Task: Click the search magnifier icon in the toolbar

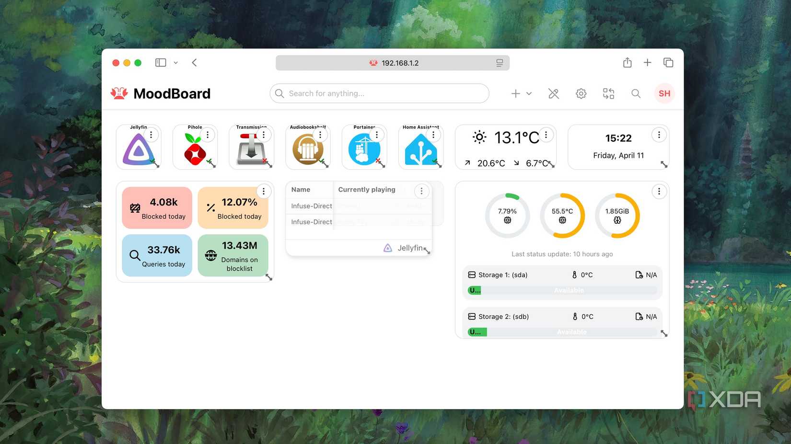Action: click(x=636, y=93)
